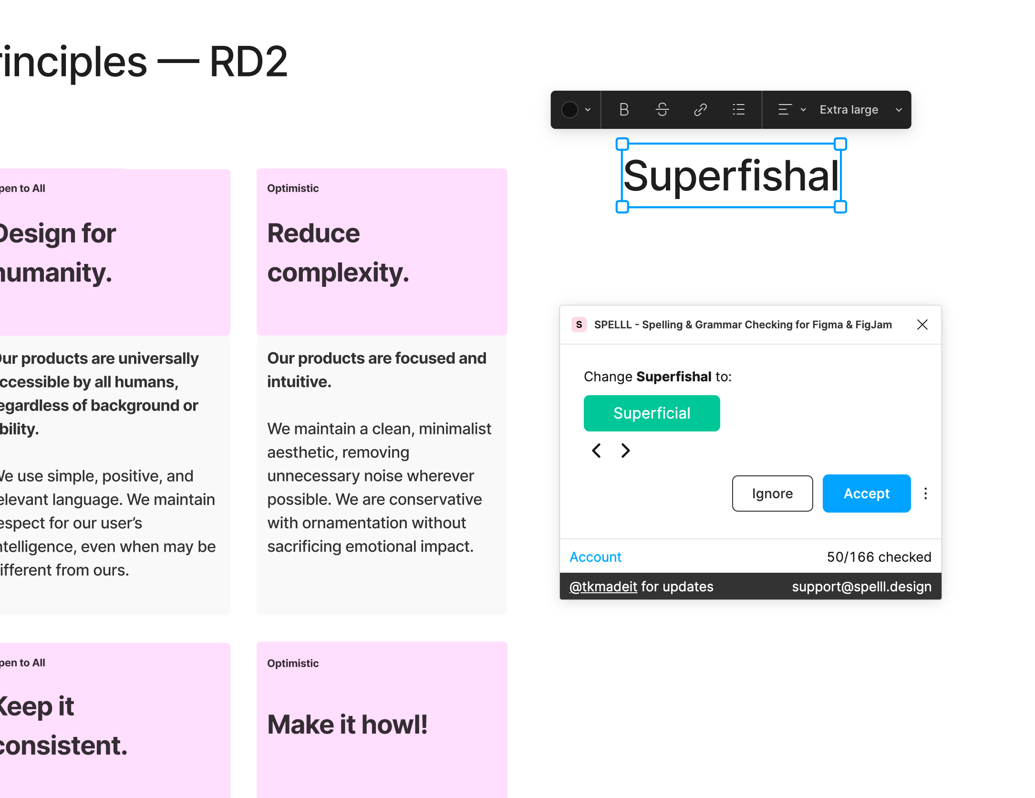This screenshot has height=798, width=1035.
Task: Click the Link insert icon
Action: tap(701, 110)
